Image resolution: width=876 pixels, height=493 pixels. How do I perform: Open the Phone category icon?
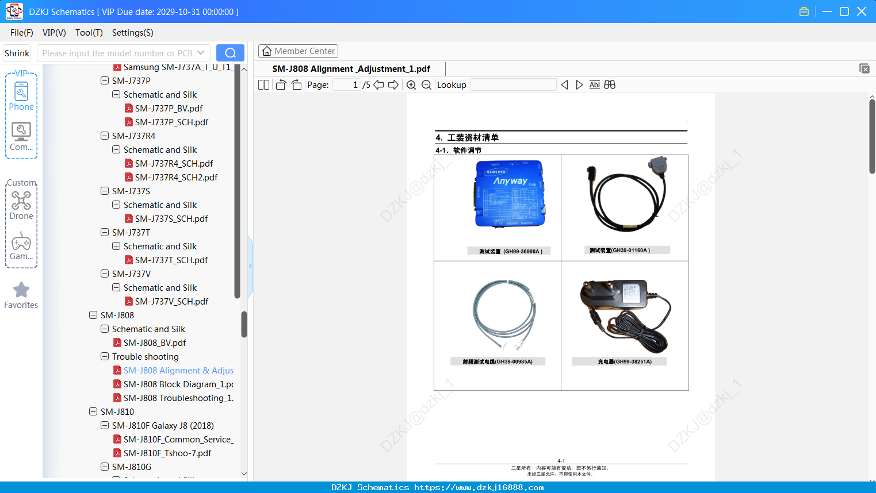tap(21, 96)
